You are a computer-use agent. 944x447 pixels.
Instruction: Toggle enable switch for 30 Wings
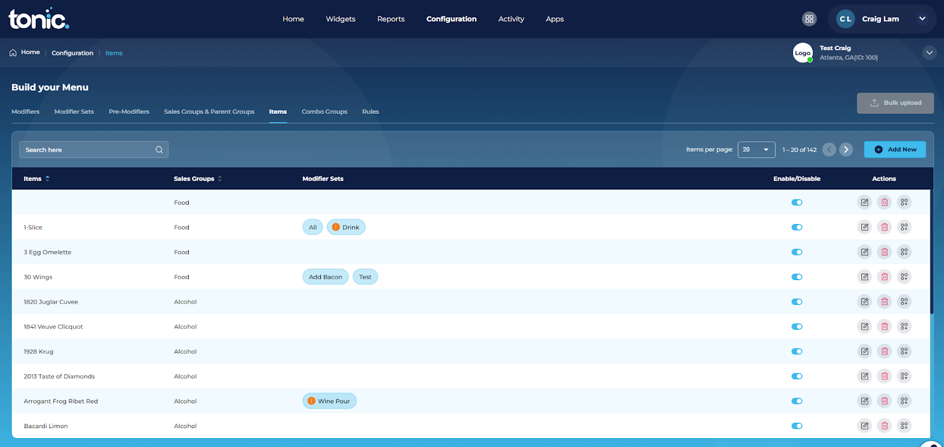[x=797, y=277]
